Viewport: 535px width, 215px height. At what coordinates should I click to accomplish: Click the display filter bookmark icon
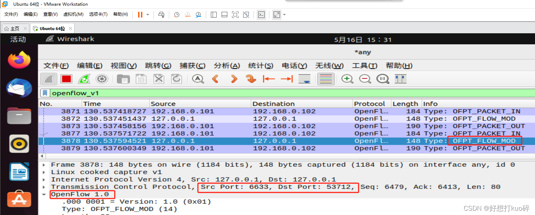click(45, 93)
